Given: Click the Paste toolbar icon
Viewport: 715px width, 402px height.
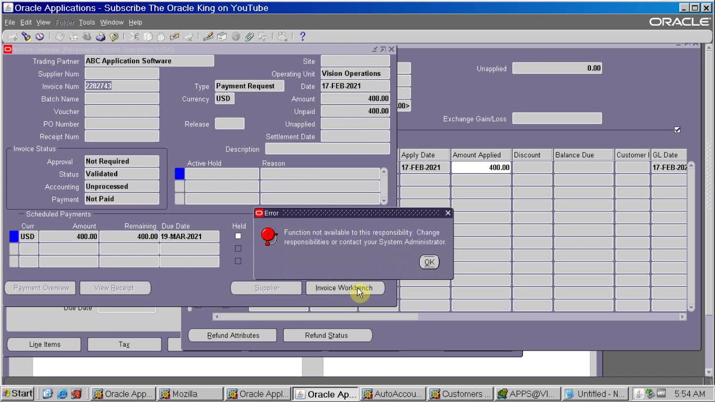Looking at the screenshot, I should (161, 37).
